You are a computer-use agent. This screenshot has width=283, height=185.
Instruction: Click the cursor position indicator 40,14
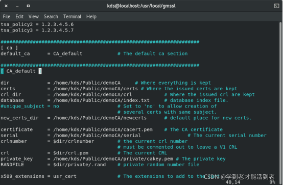[x=233, y=182]
